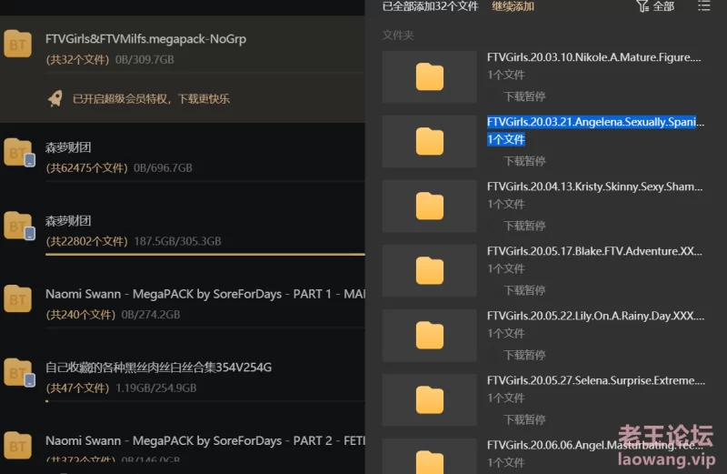Viewport: 727px width, 474px height.
Task: Click 下载暂停 status under Angelena folder
Action: click(524, 161)
